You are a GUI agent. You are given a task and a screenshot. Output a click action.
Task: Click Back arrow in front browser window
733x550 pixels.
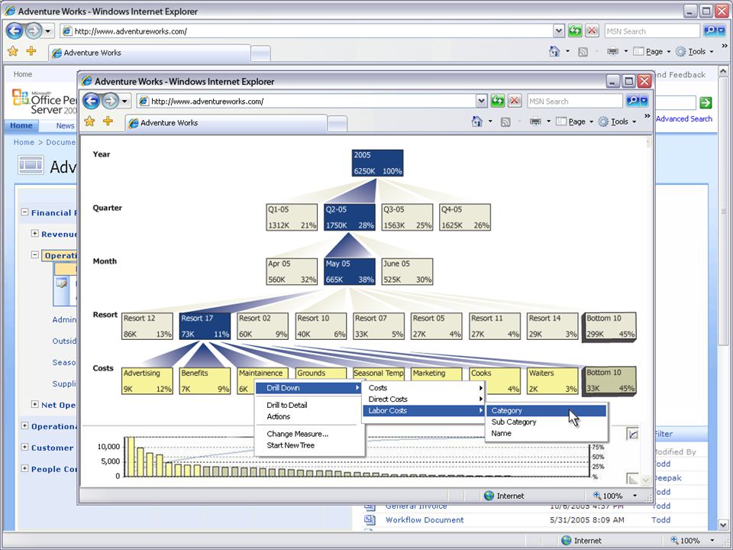(x=91, y=101)
